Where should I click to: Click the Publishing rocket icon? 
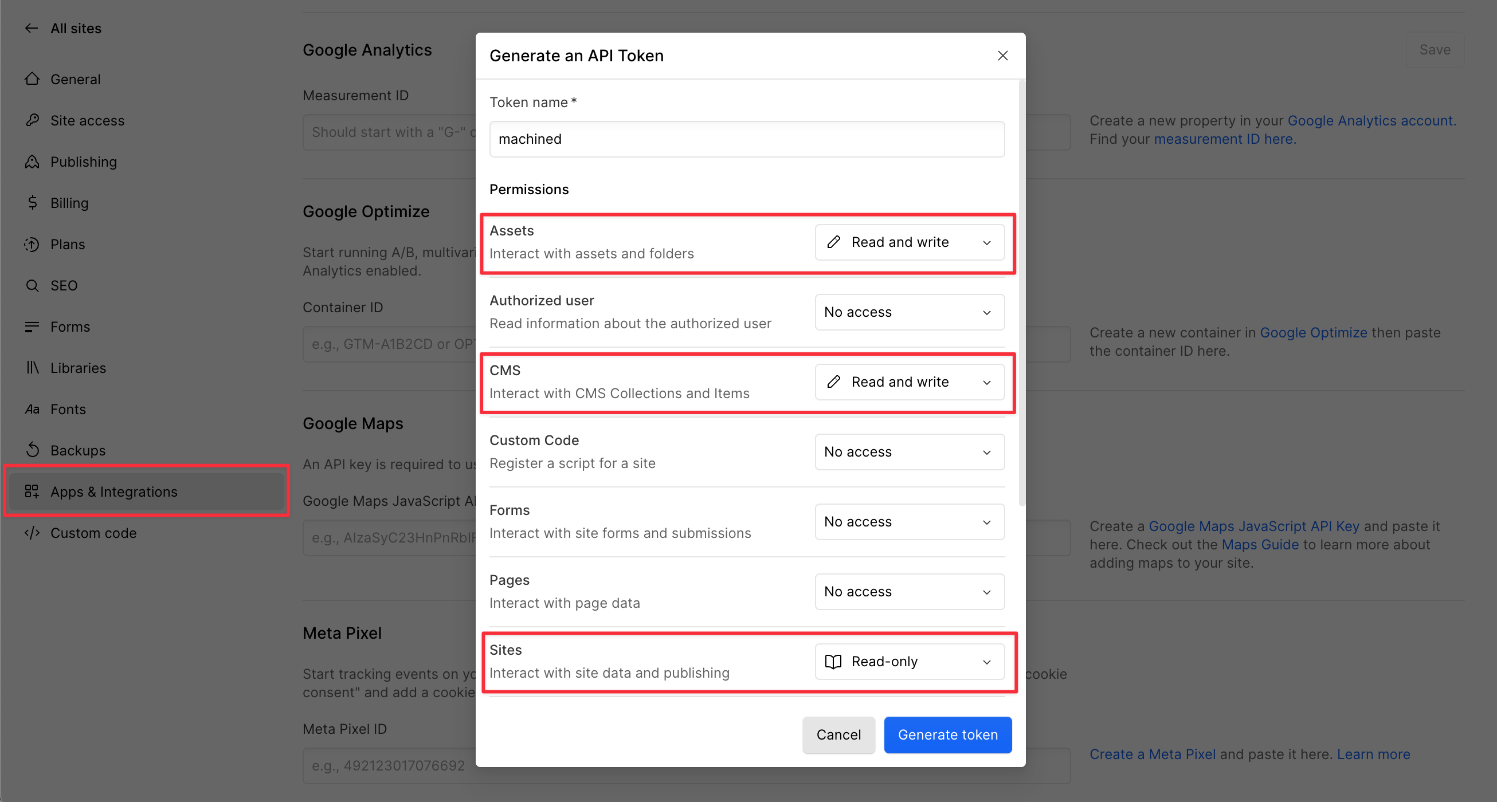tap(33, 162)
